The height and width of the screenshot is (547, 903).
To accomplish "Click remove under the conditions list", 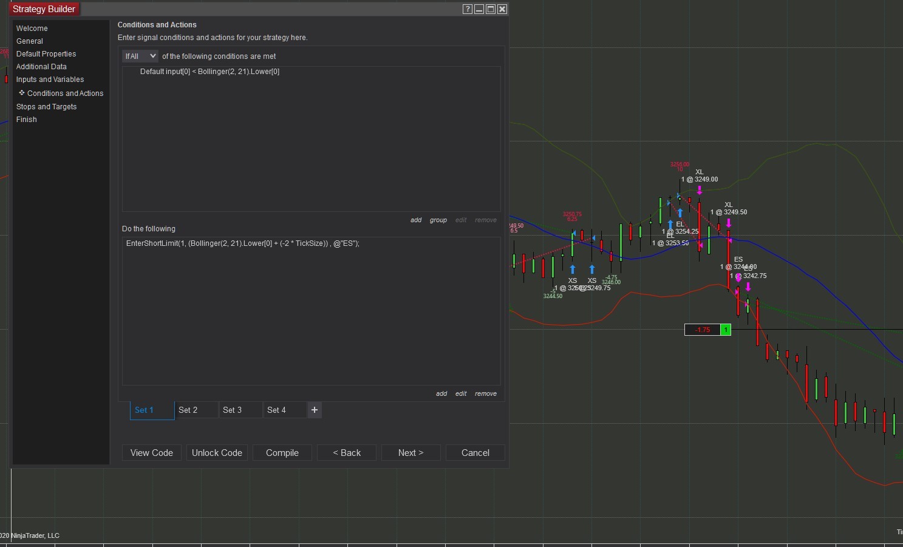I will click(x=486, y=220).
